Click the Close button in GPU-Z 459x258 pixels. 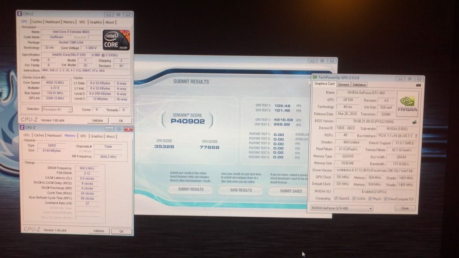(405, 208)
